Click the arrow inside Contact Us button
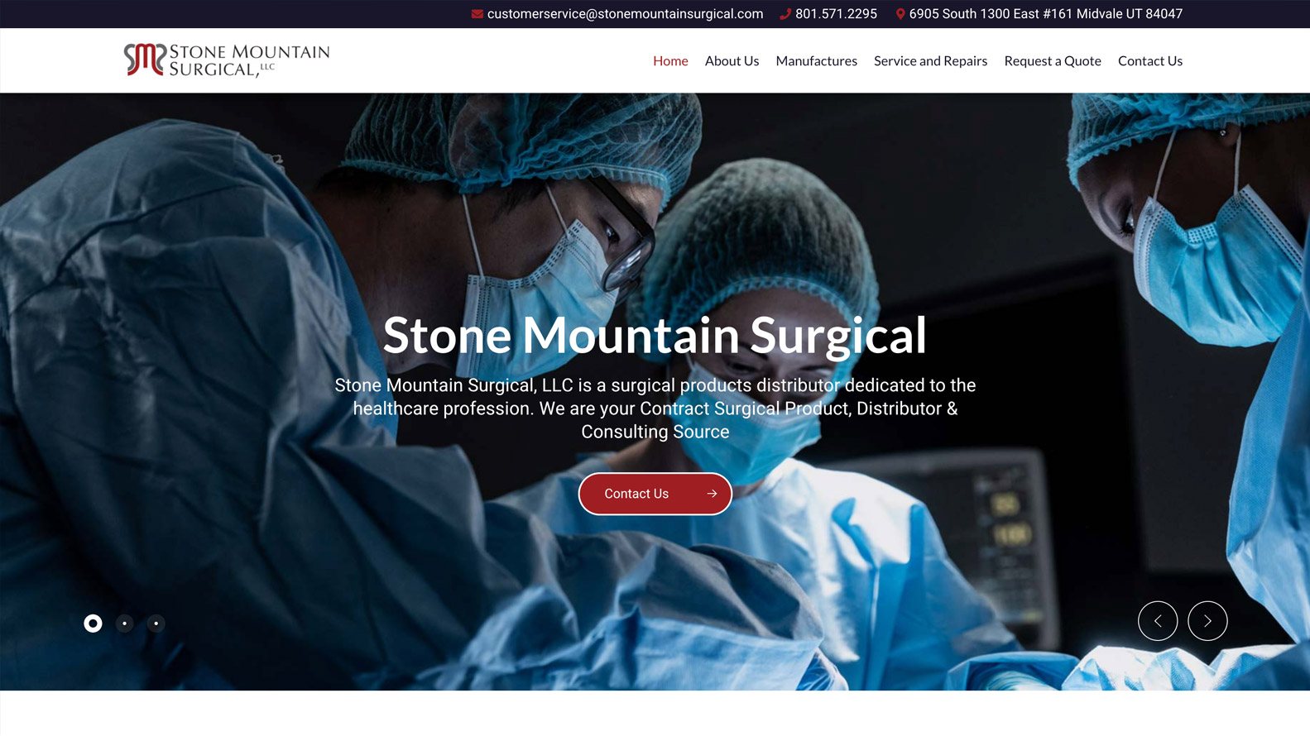 pos(712,494)
